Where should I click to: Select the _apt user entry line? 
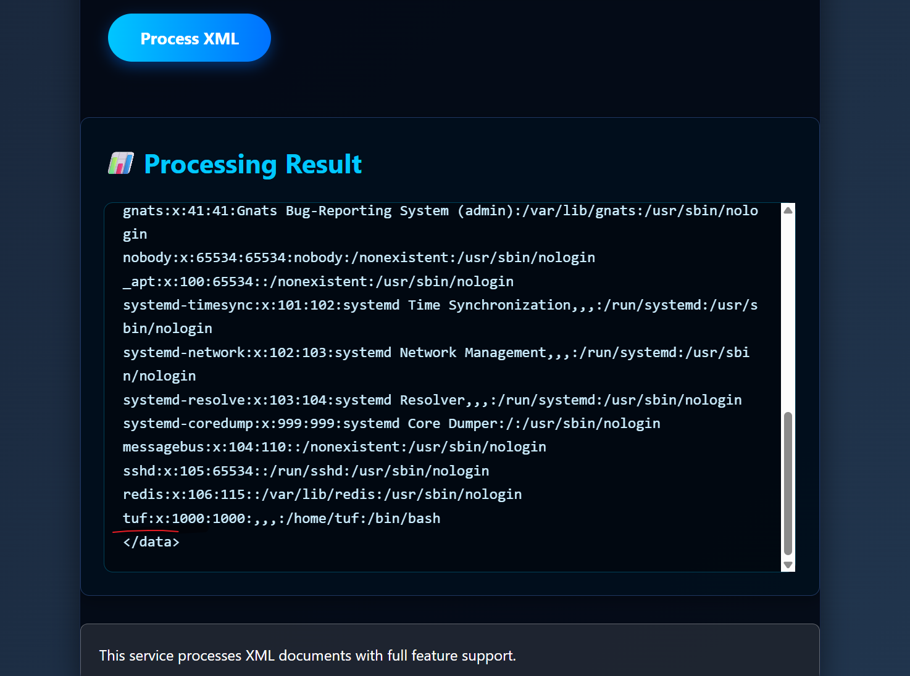[318, 282]
